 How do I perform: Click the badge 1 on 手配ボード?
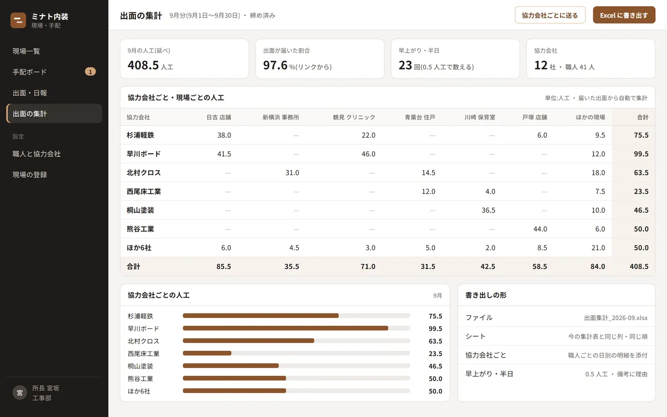click(x=90, y=72)
